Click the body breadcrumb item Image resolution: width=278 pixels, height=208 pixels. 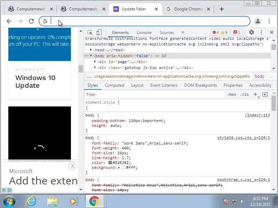click(x=259, y=76)
